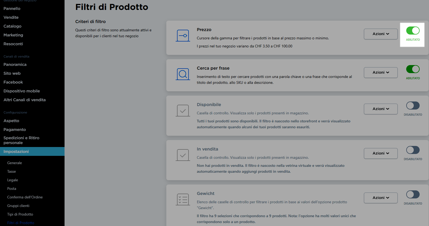Screen dimensions: 429x226
Task: Switch on the Gewicht filter toggle
Action: 413,194
